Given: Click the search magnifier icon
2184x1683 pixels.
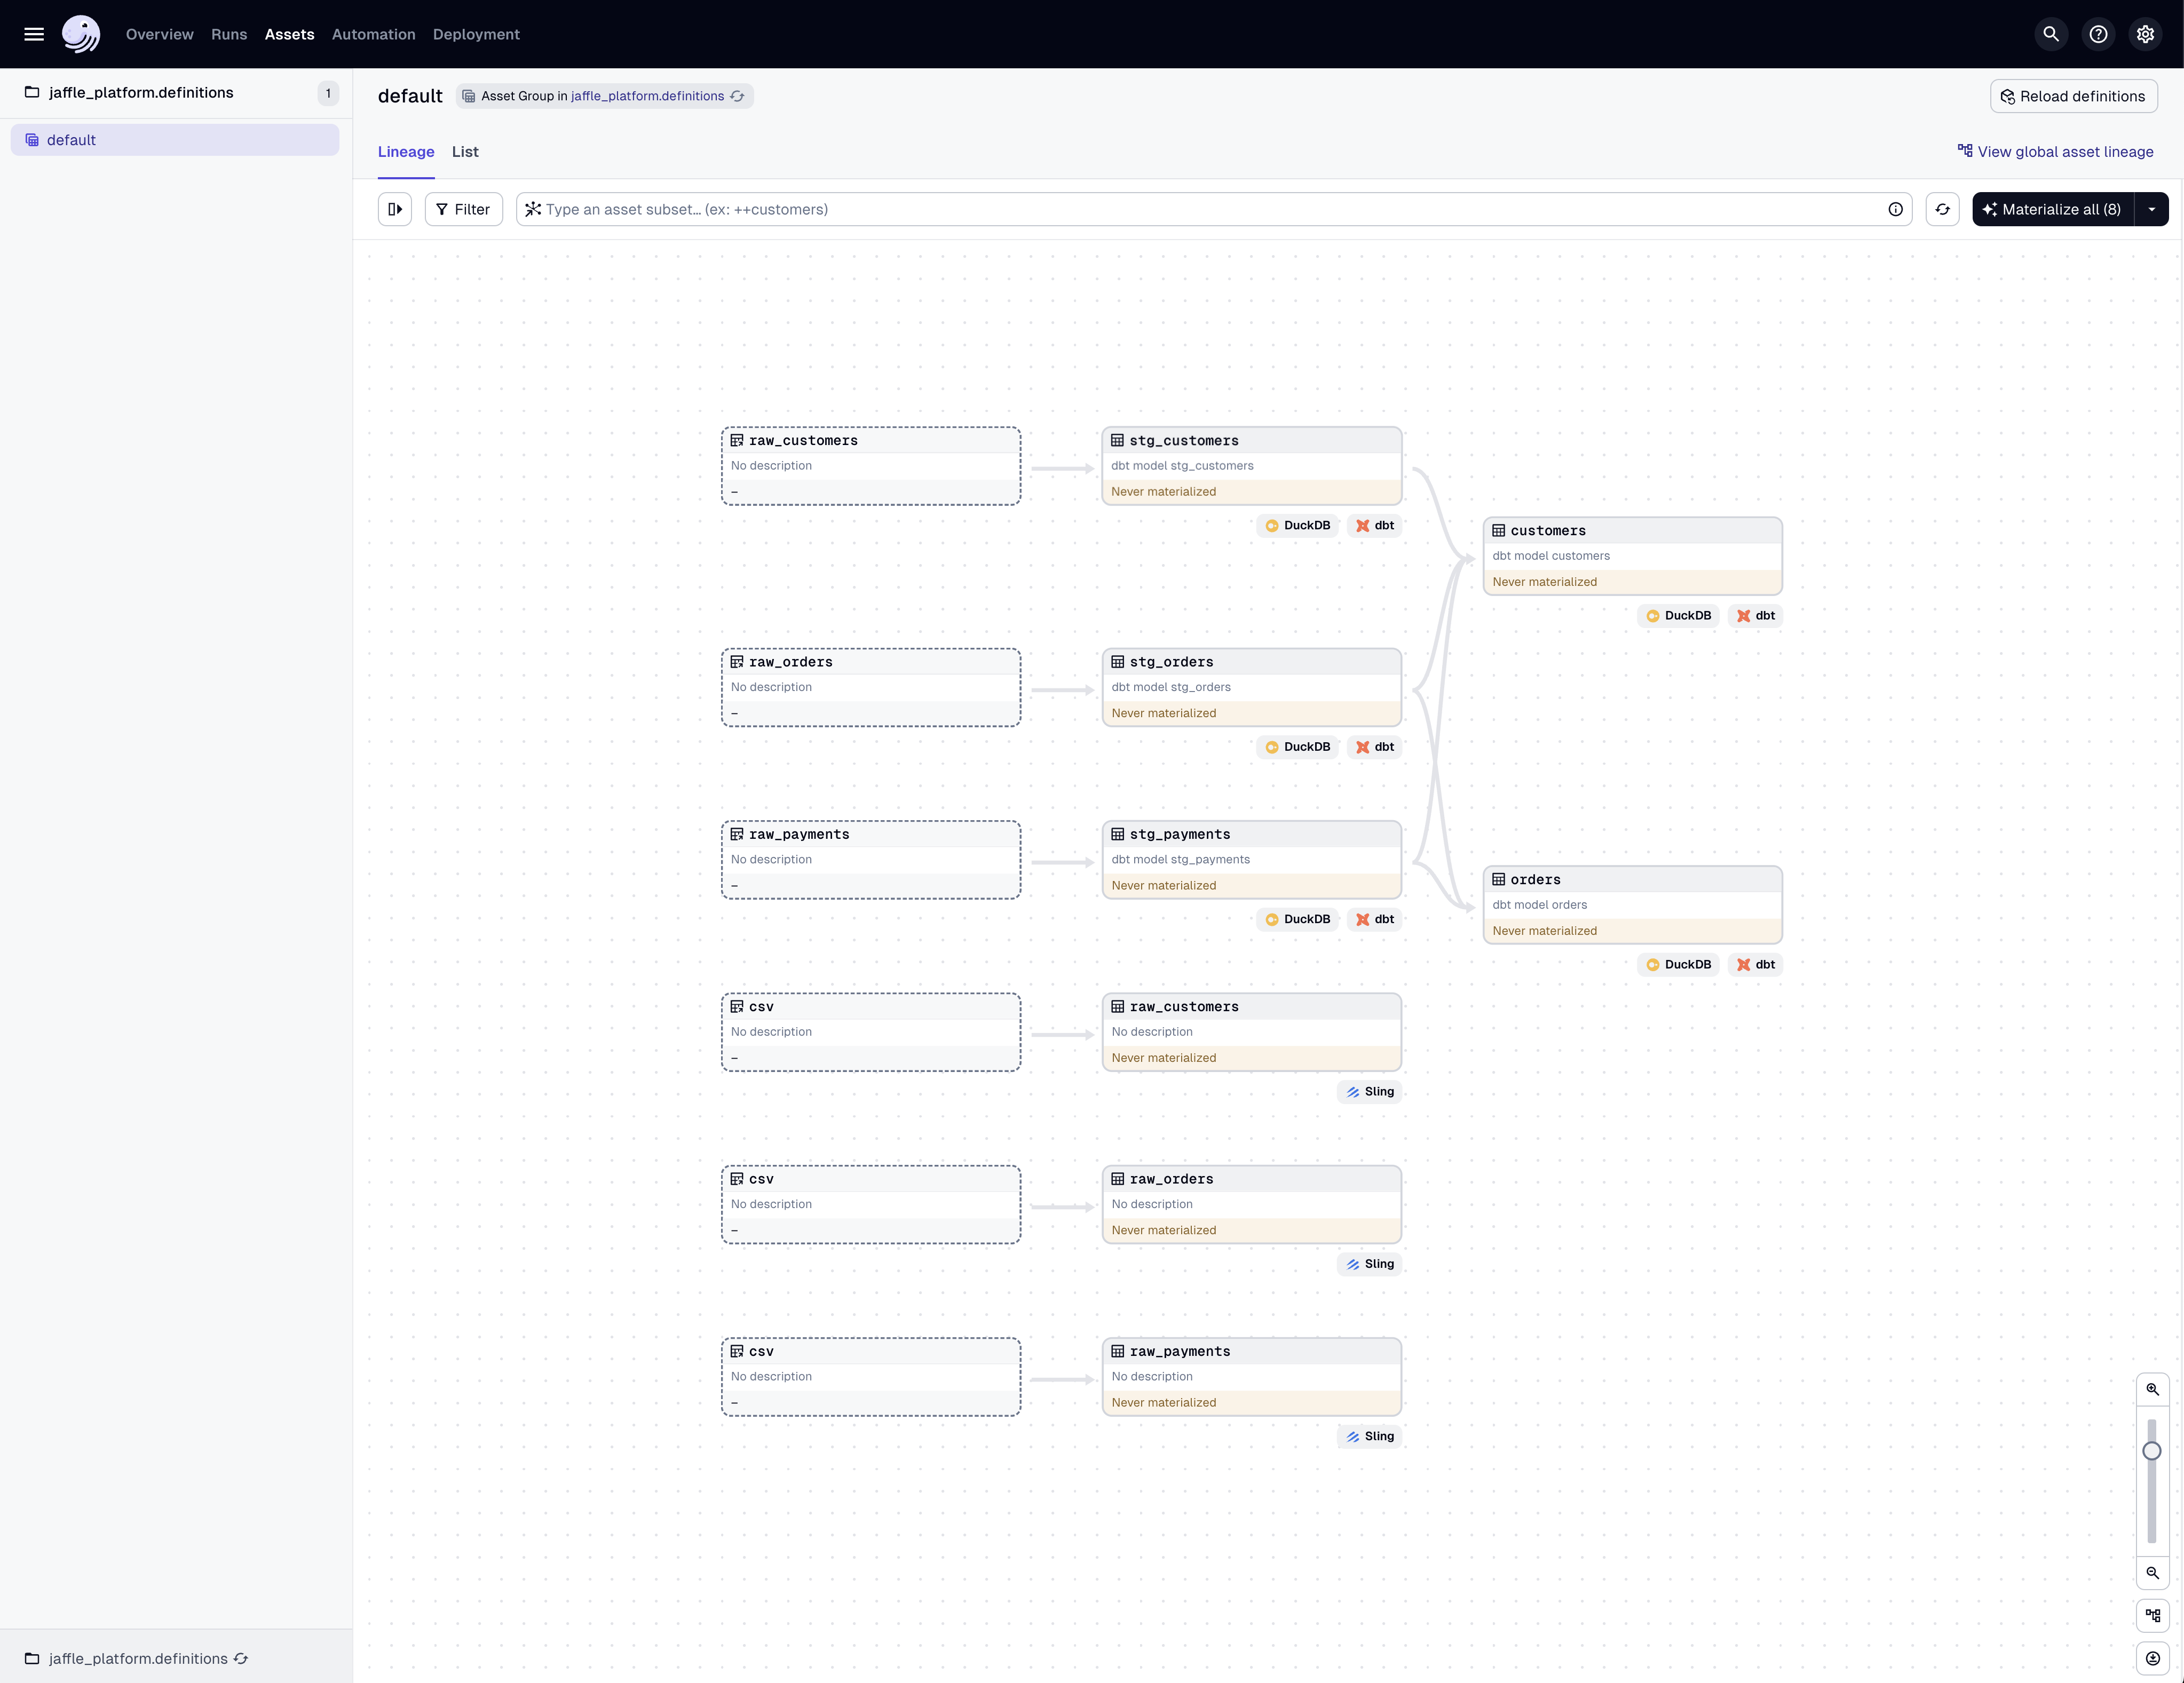Looking at the screenshot, I should 2050,34.
